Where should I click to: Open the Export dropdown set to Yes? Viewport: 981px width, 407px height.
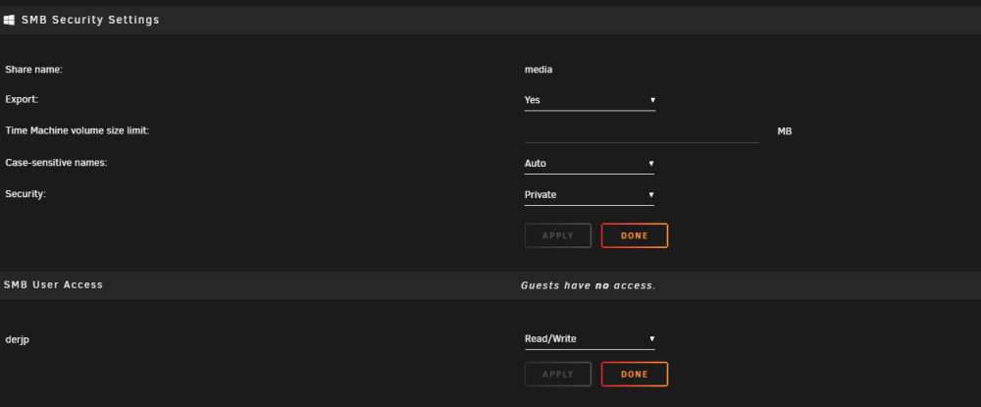(590, 100)
